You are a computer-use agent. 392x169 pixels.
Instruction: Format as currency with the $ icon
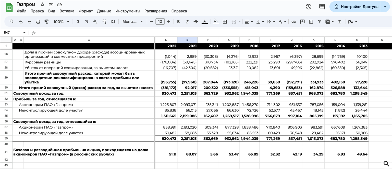coord(78,22)
